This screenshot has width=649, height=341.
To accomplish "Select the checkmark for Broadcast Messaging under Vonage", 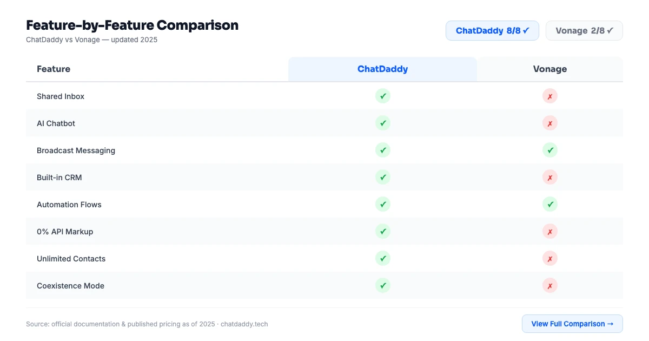I will pos(550,150).
